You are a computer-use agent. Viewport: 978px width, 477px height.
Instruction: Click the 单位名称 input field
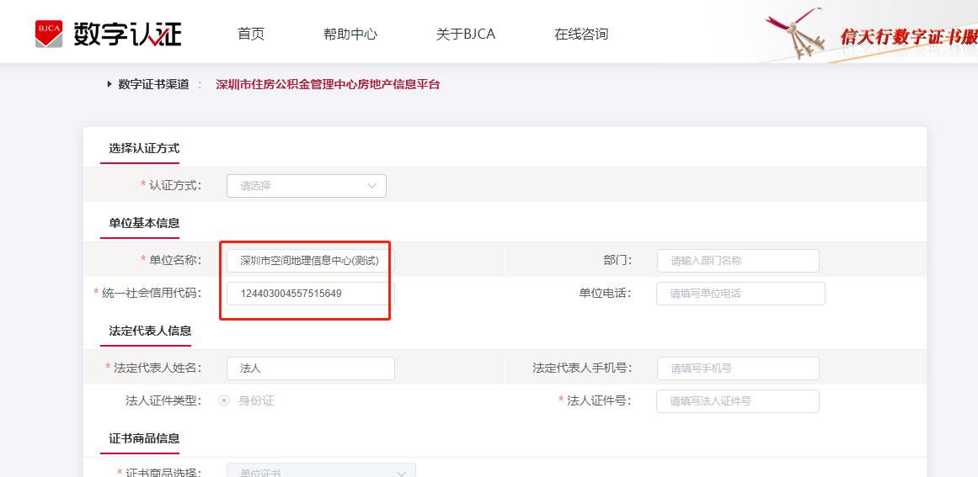(310, 261)
